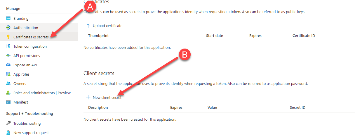The height and width of the screenshot is (139, 355).
Task: Click the Branding icon in sidebar
Action: 8,18
